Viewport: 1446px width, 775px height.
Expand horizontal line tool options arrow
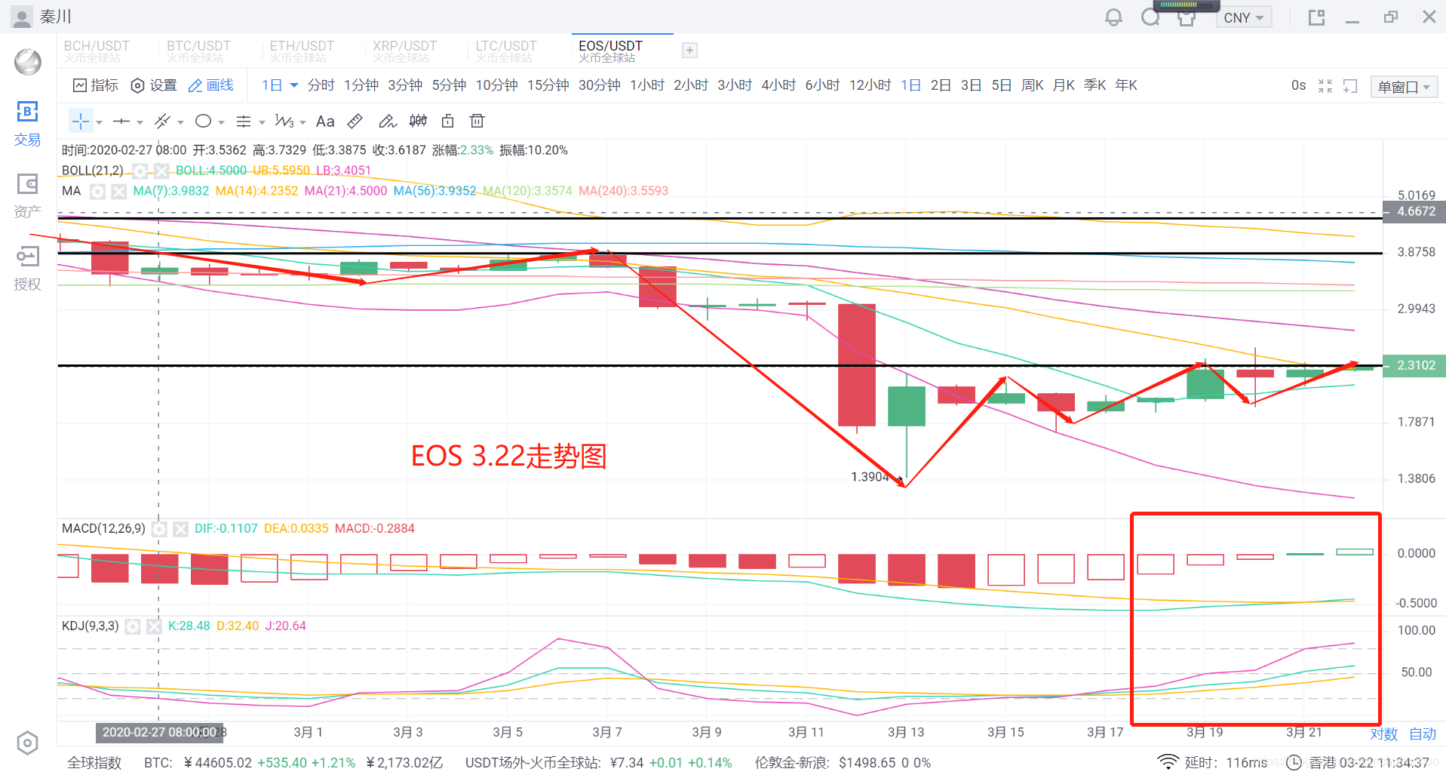click(140, 122)
